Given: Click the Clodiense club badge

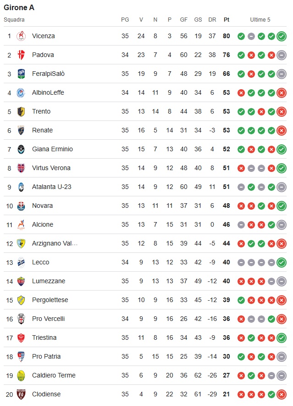Looking at the screenshot, I should [21, 394].
